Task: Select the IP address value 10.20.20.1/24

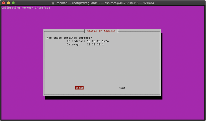Action: coord(98,41)
